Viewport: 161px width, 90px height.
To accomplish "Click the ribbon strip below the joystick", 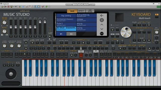I will tap(11, 83).
